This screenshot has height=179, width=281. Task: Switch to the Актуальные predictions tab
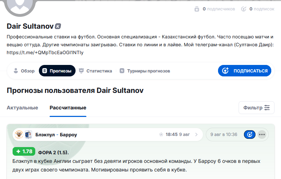pyautogui.click(x=22, y=108)
